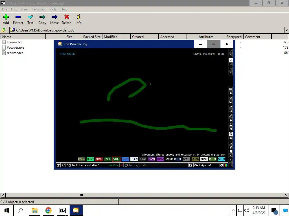Screen dimensions: 289x216
Task: Toggle the C console option
Action: click(x=231, y=73)
